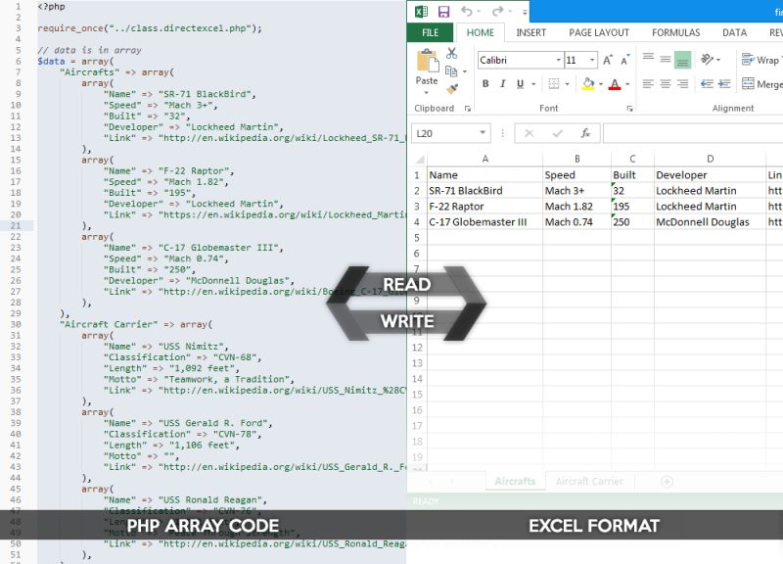
Task: Click the Paste icon in Clipboard group
Action: [429, 62]
